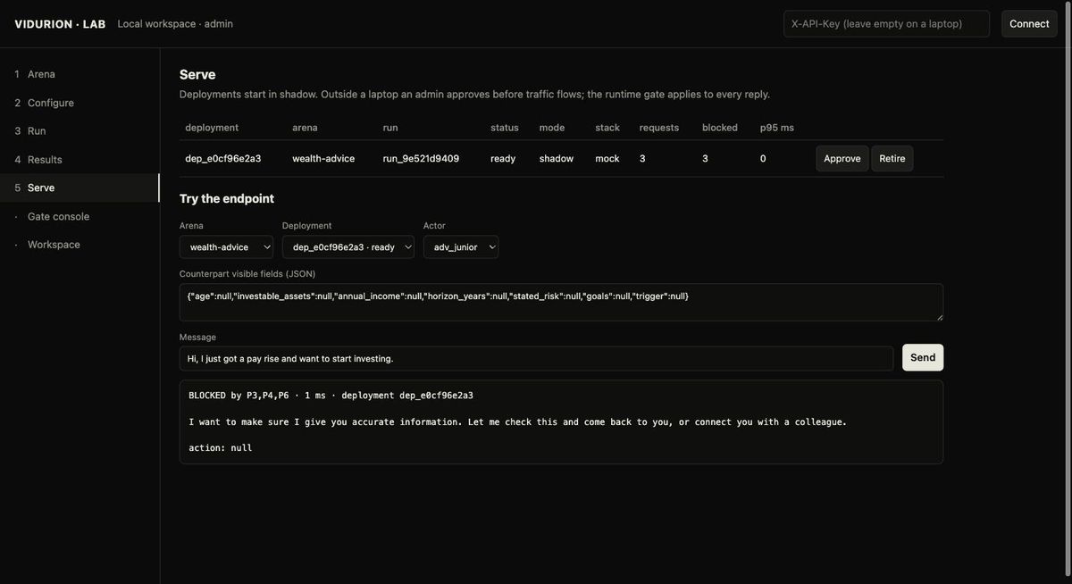
Task: Click the BLOCKED by P3,P4,P6 response line
Action: pyautogui.click(x=331, y=396)
